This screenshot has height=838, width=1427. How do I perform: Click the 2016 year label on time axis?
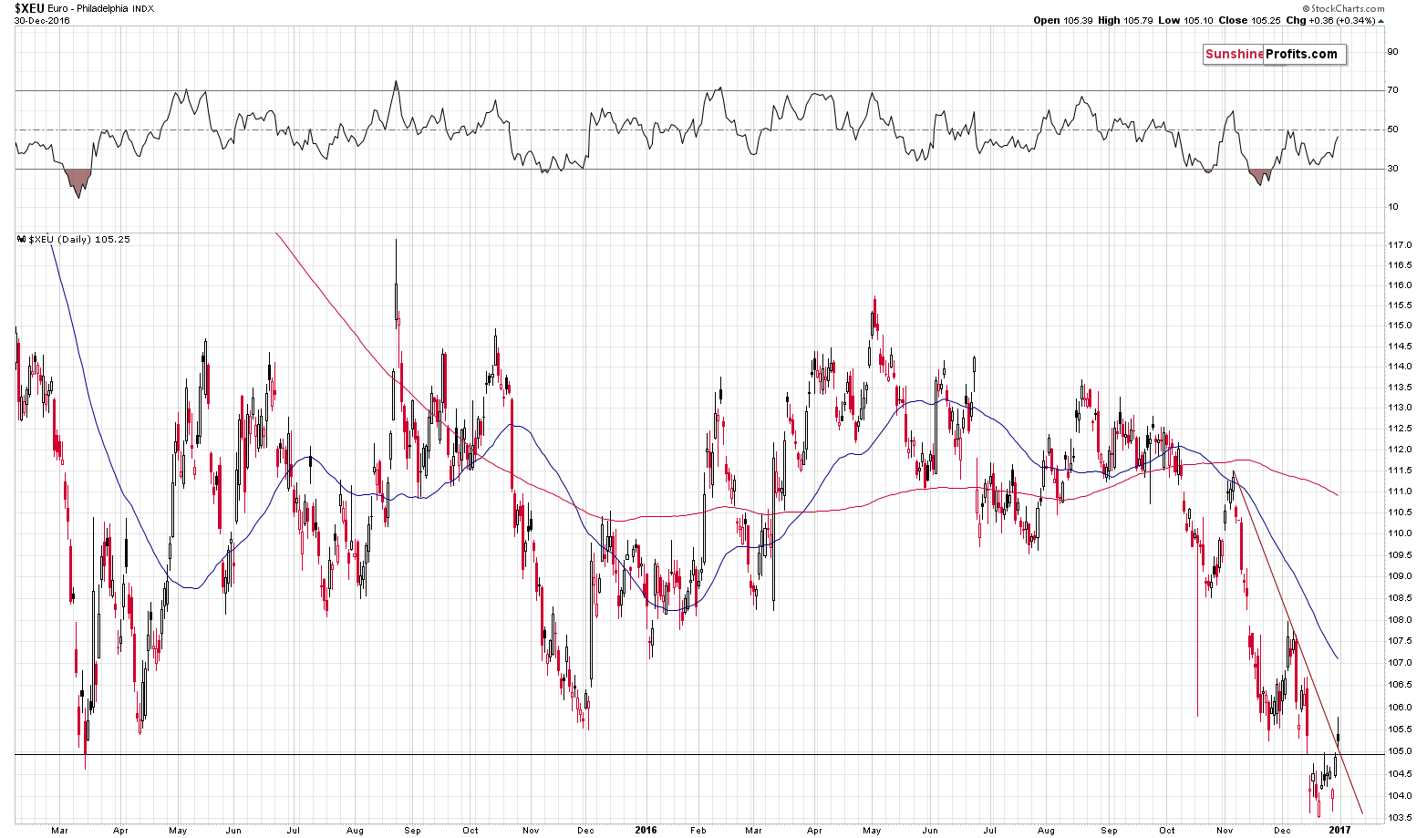pyautogui.click(x=646, y=831)
